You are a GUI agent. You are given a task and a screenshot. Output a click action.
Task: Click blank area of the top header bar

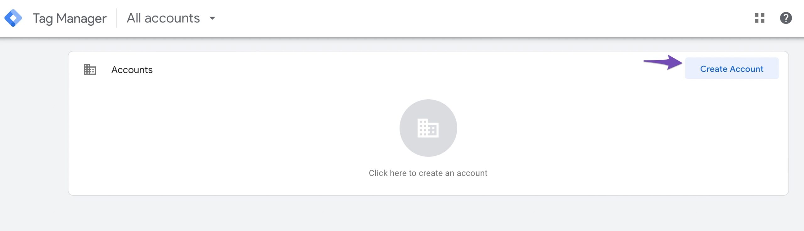[x=471, y=18]
